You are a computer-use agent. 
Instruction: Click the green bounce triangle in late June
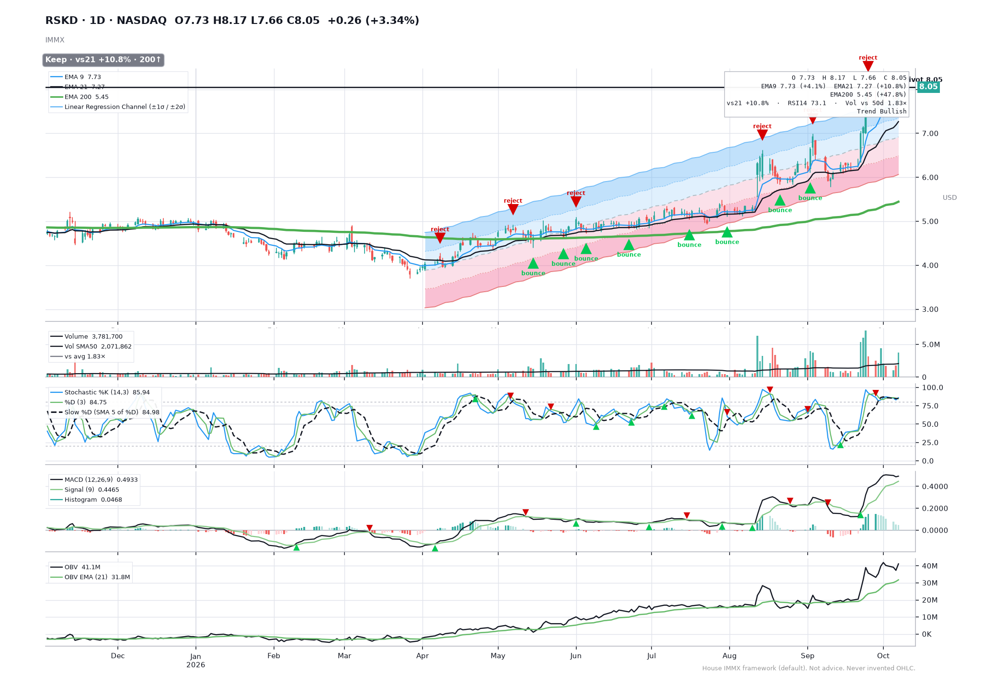coord(629,245)
